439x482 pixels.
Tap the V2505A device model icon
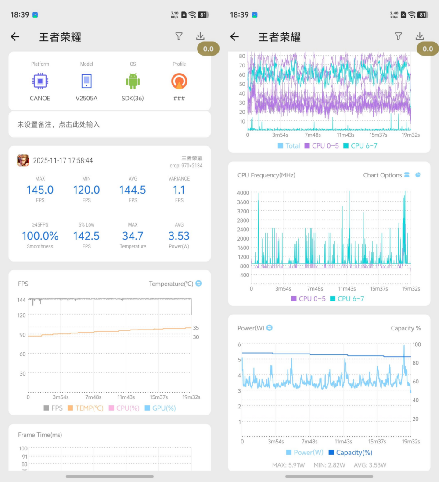[x=86, y=81]
